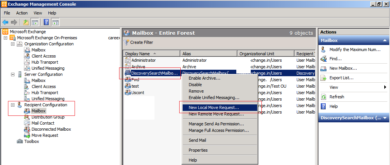Screen dimensions: 390x165
Task: Choose Properties in context menu
Action: pos(220,150)
